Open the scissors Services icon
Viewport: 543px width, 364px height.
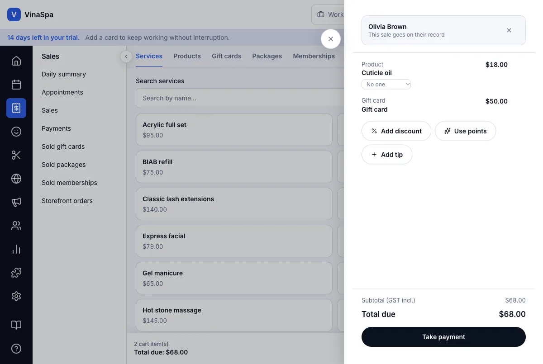click(16, 155)
